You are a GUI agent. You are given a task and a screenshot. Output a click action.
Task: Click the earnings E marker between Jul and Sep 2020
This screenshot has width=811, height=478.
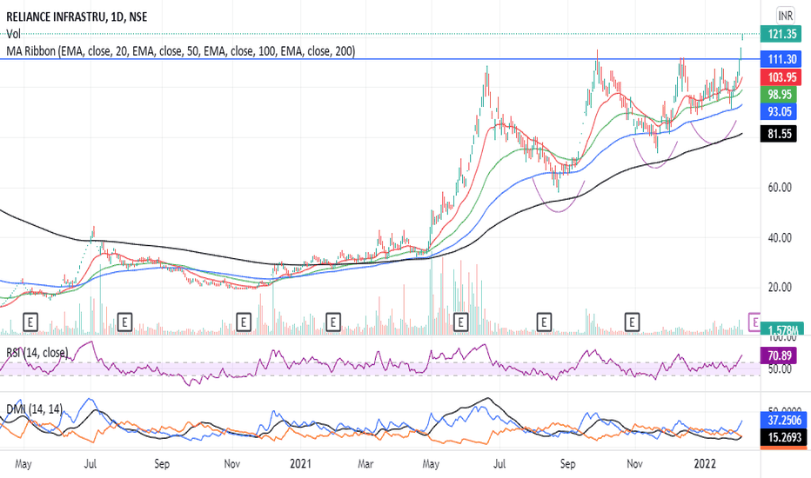point(124,322)
